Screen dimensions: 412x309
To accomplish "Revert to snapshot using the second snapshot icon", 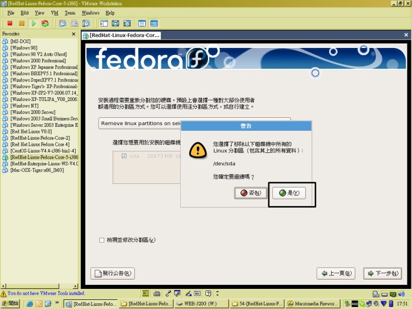I will 74,23.
